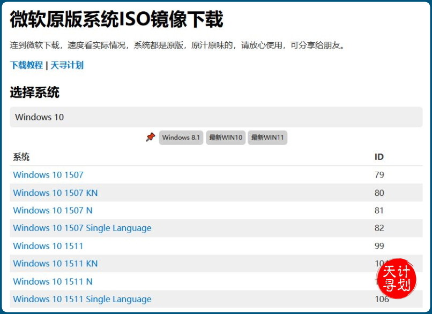The width and height of the screenshot is (432, 314).
Task: Open Windows 10 1507 KN download page
Action: (x=55, y=193)
